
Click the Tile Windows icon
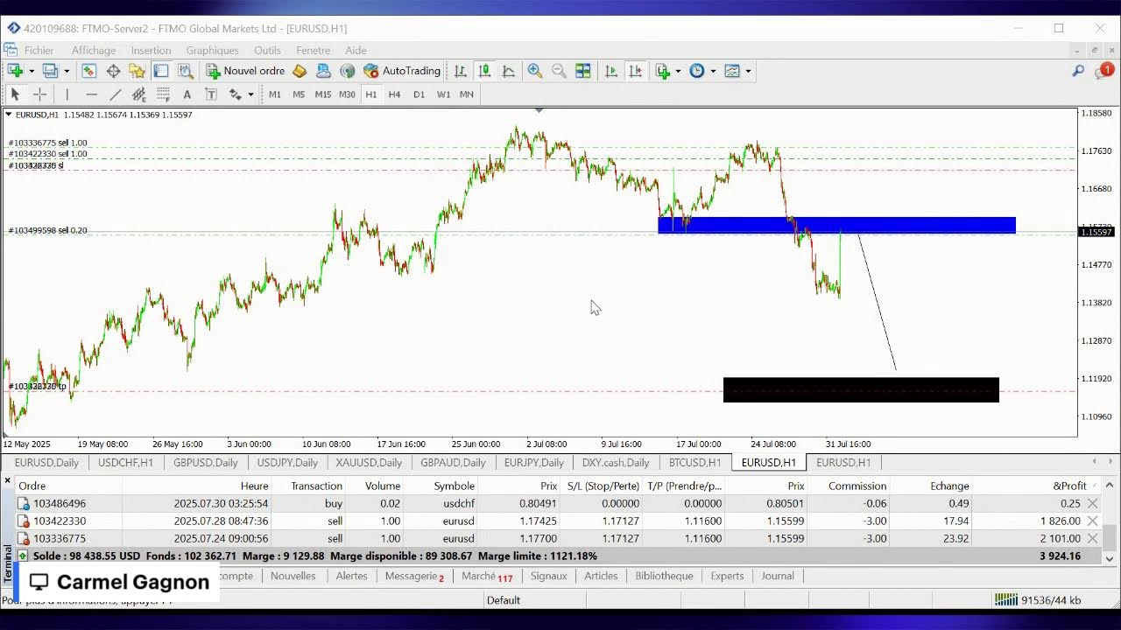click(582, 71)
